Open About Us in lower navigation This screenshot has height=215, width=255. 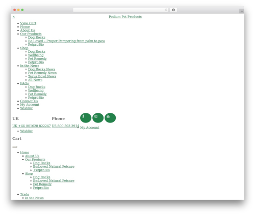tap(32, 156)
